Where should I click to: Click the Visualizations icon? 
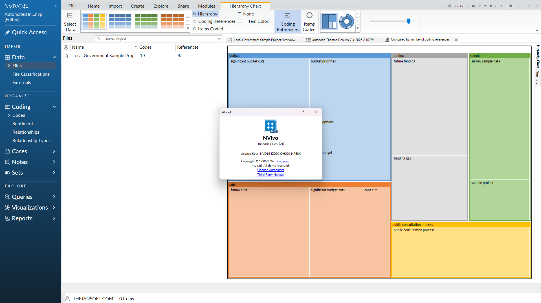[x=7, y=208]
